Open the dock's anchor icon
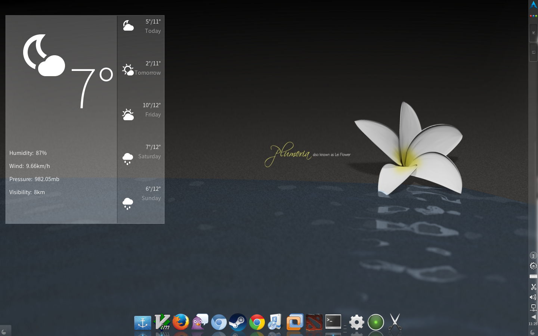 click(143, 323)
